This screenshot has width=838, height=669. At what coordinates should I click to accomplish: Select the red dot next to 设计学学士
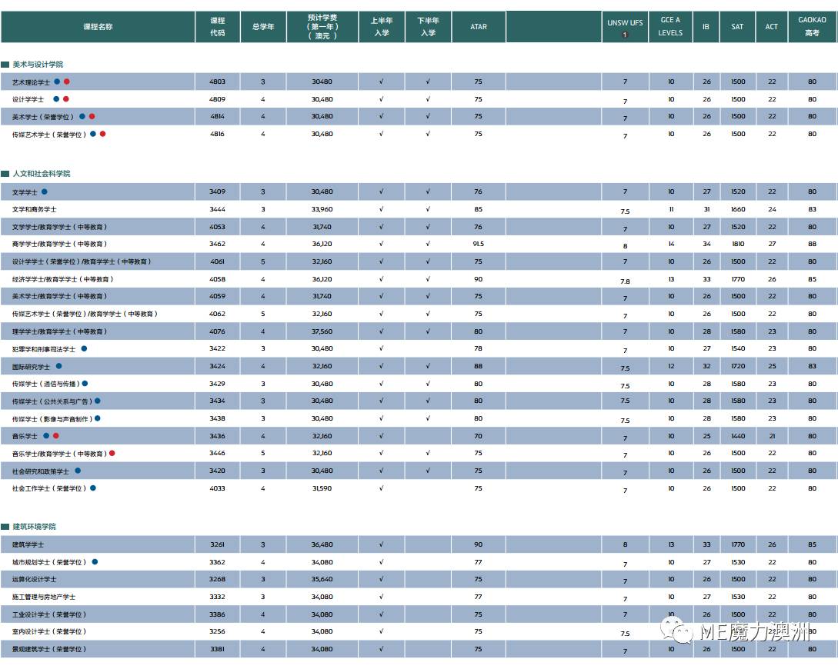pyautogui.click(x=65, y=98)
